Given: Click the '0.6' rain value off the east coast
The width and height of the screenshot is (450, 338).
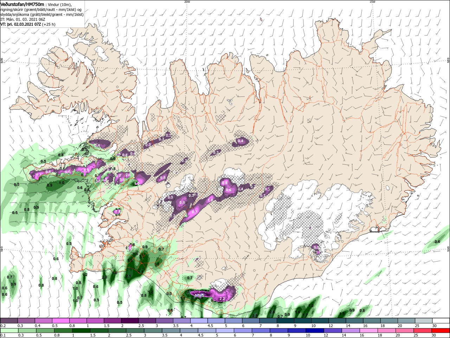Looking at the screenshot, I should tap(437, 242).
